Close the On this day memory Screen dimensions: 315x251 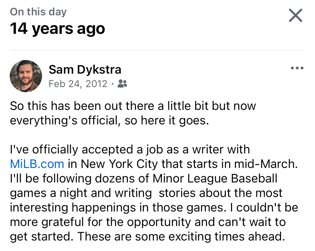tap(295, 15)
